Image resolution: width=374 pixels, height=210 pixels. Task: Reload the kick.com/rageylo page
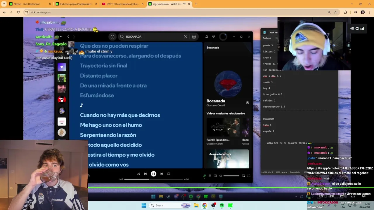point(18,12)
